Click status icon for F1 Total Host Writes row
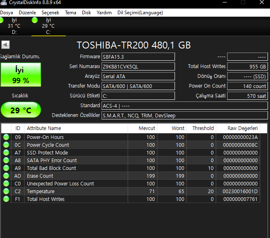 [6, 199]
